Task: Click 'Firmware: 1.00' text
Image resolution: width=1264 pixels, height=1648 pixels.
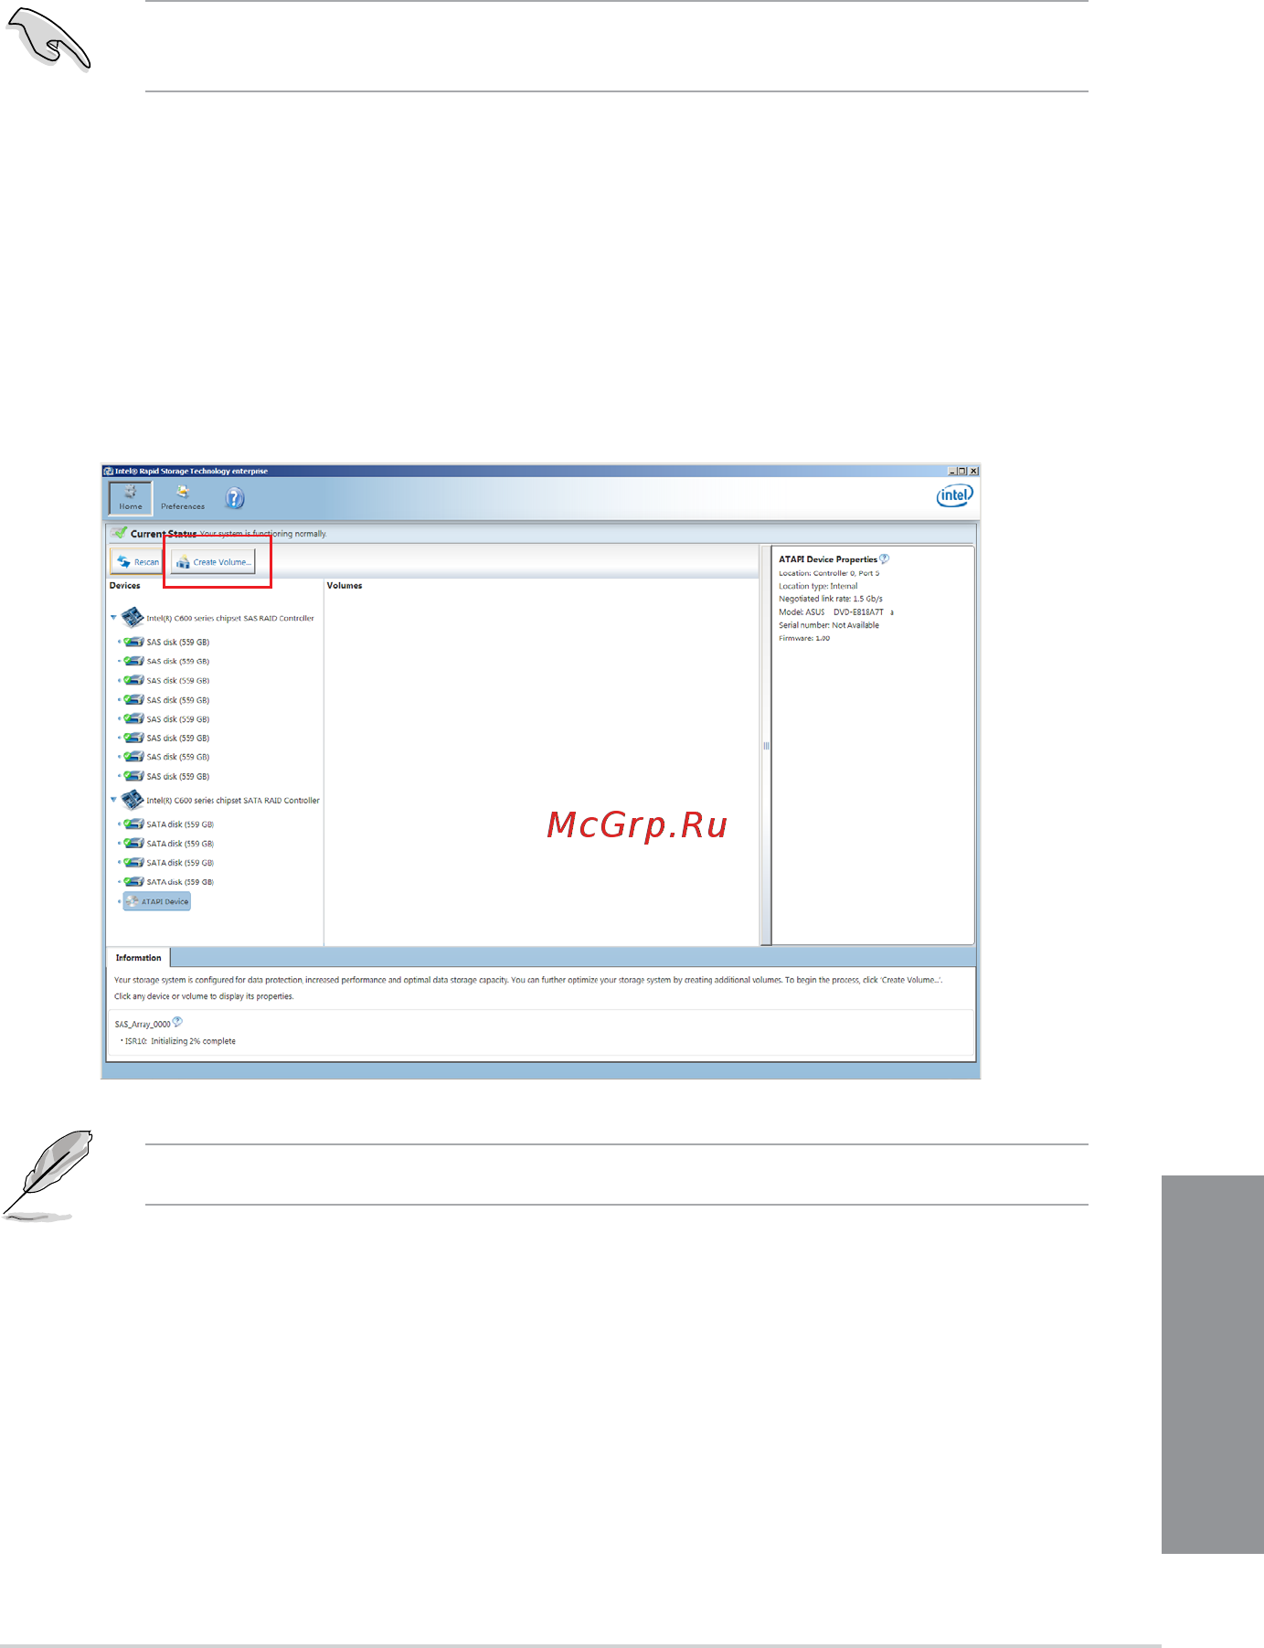Action: click(x=804, y=638)
